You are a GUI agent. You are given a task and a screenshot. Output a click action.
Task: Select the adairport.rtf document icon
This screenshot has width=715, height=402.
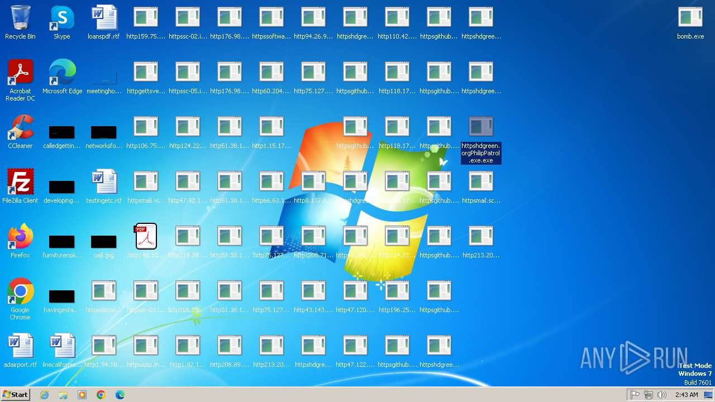point(20,351)
